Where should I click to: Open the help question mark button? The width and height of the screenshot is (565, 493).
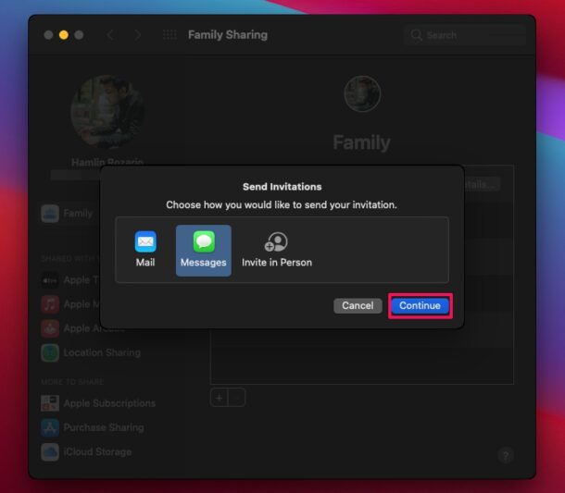pyautogui.click(x=506, y=456)
